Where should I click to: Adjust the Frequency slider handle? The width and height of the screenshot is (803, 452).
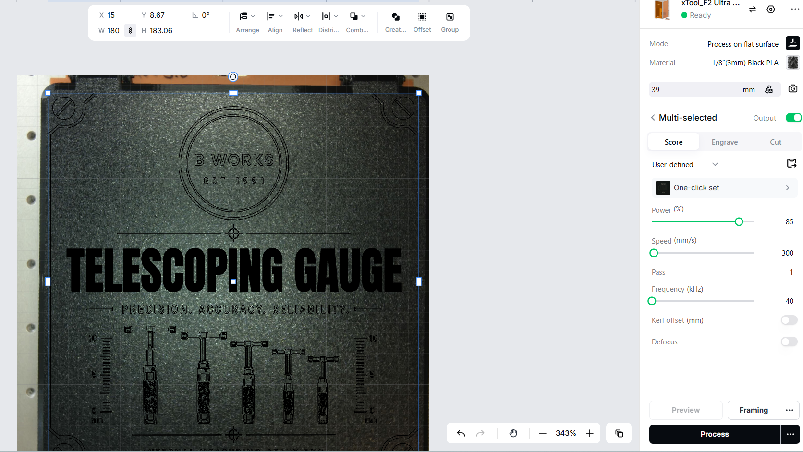(652, 301)
